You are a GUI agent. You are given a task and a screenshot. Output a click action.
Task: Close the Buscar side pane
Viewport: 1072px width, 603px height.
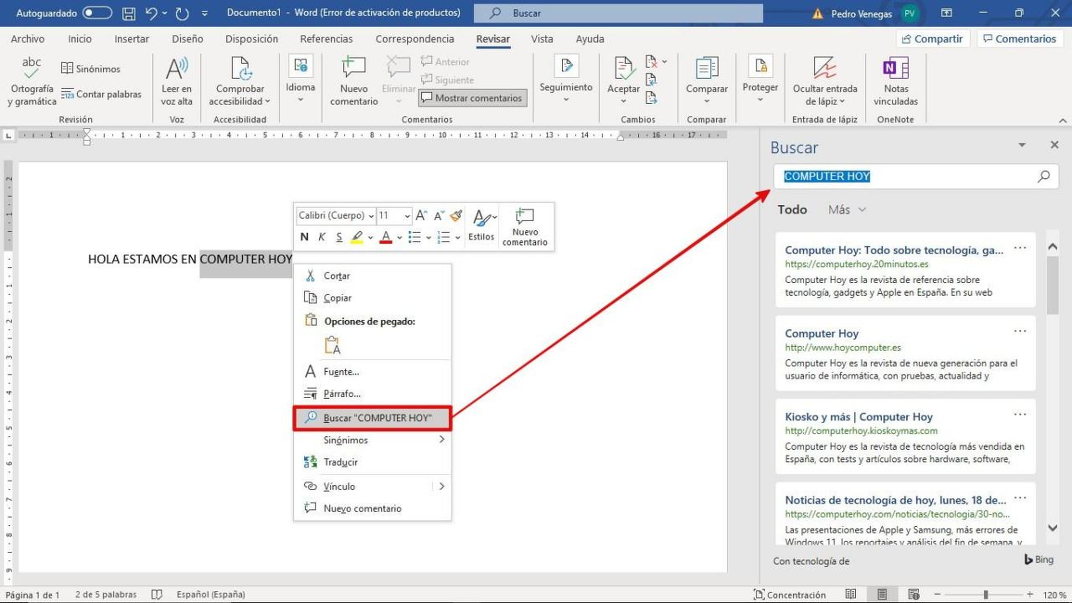pyautogui.click(x=1054, y=145)
